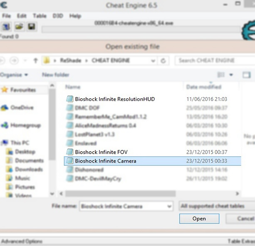
Task: Open the D3D menu
Action: tap(57, 16)
